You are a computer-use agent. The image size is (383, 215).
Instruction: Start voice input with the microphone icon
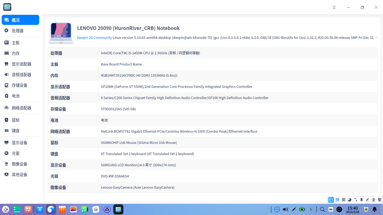pyautogui.click(x=361, y=200)
